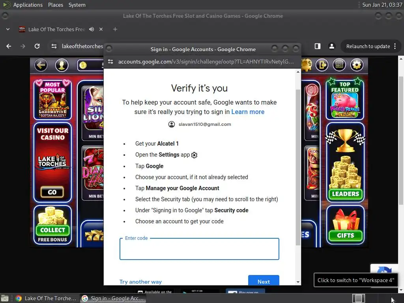Image resolution: width=404 pixels, height=303 pixels.
Task: Reload the Lake Of The Torches page
Action: [x=37, y=46]
